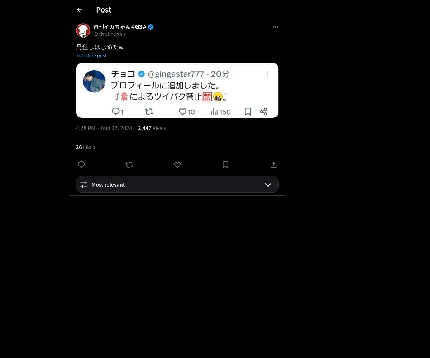Open the 週刊イカちゃん profile avatar
430x358 pixels.
click(83, 30)
